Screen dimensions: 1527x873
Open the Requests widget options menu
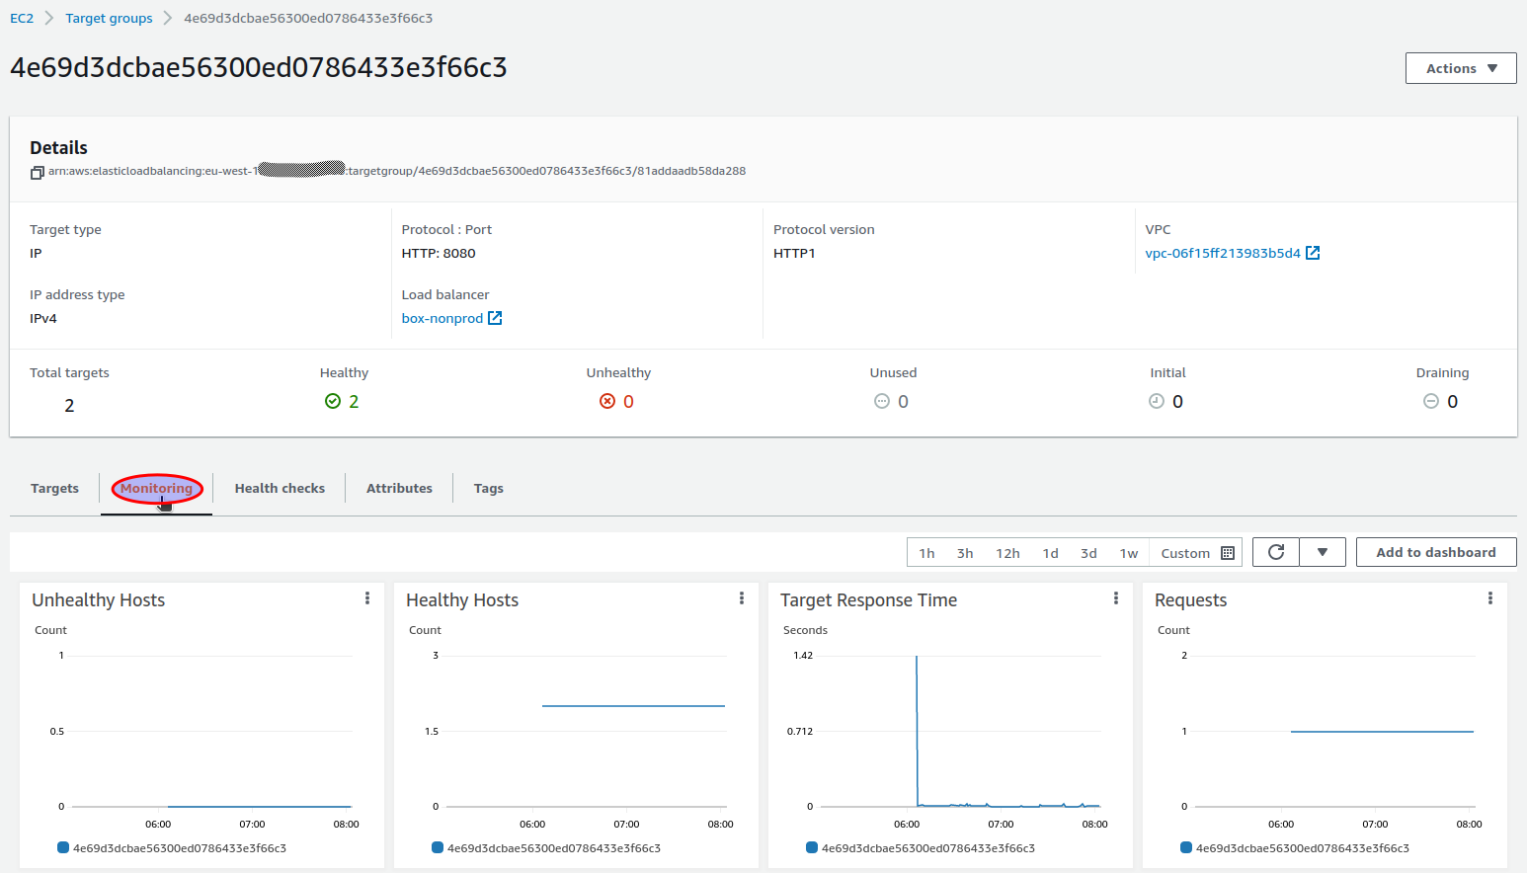click(1490, 597)
